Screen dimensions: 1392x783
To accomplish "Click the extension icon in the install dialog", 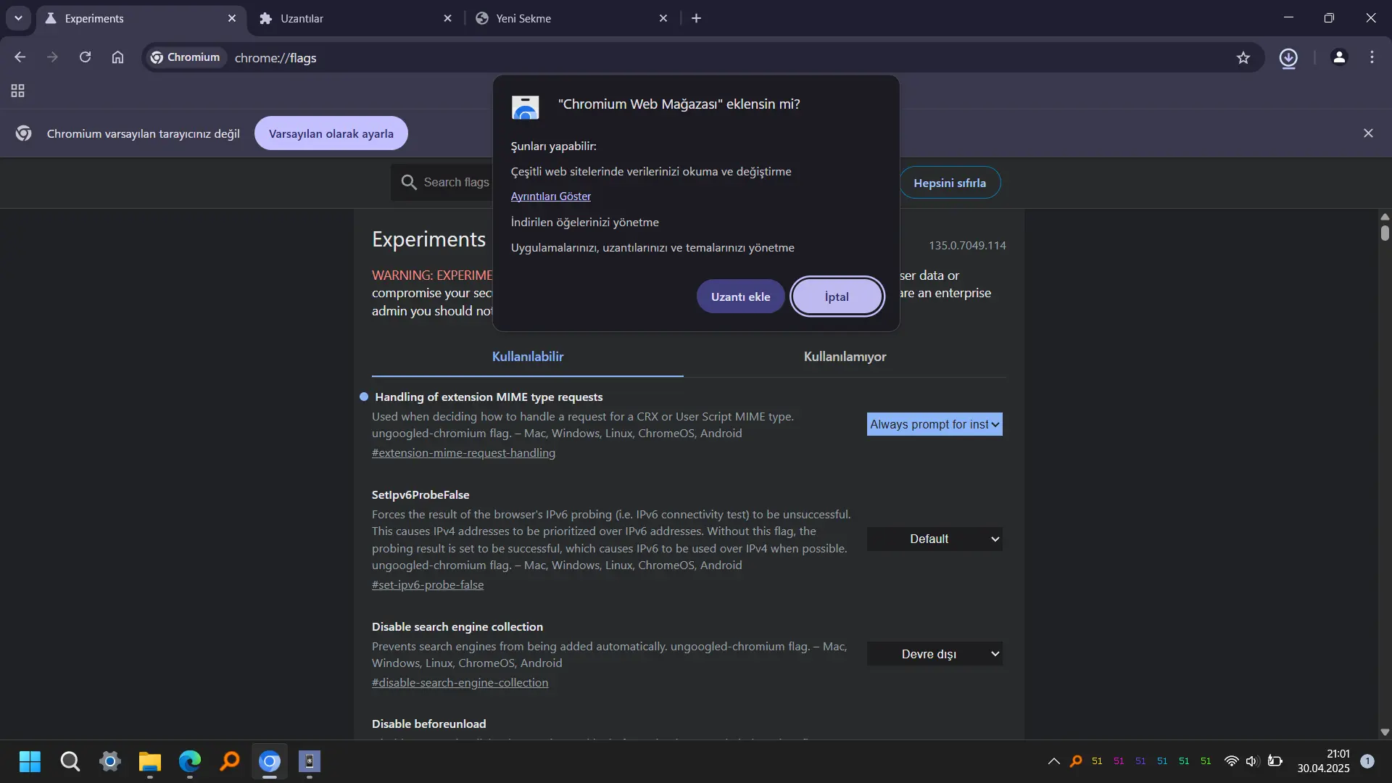I will point(525,107).
